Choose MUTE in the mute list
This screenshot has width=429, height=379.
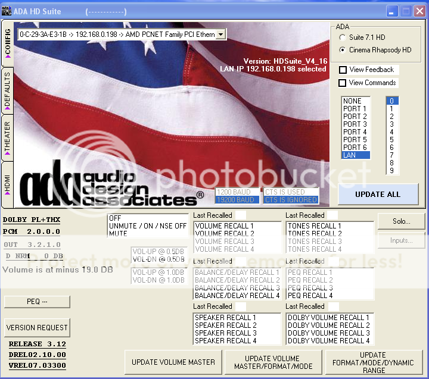pyautogui.click(x=118, y=234)
